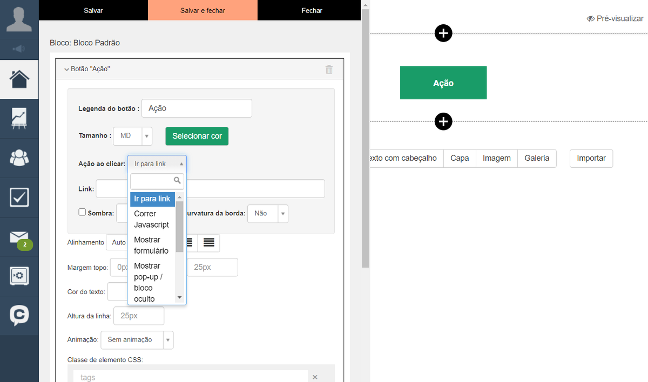Viewport: 648px width, 382px height.
Task: Open the Tamanho size dropdown
Action: click(x=132, y=136)
